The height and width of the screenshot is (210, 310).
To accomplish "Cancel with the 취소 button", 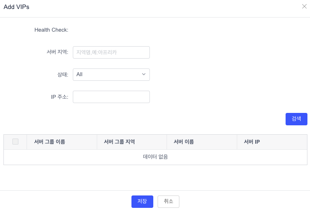I will click(x=168, y=201).
